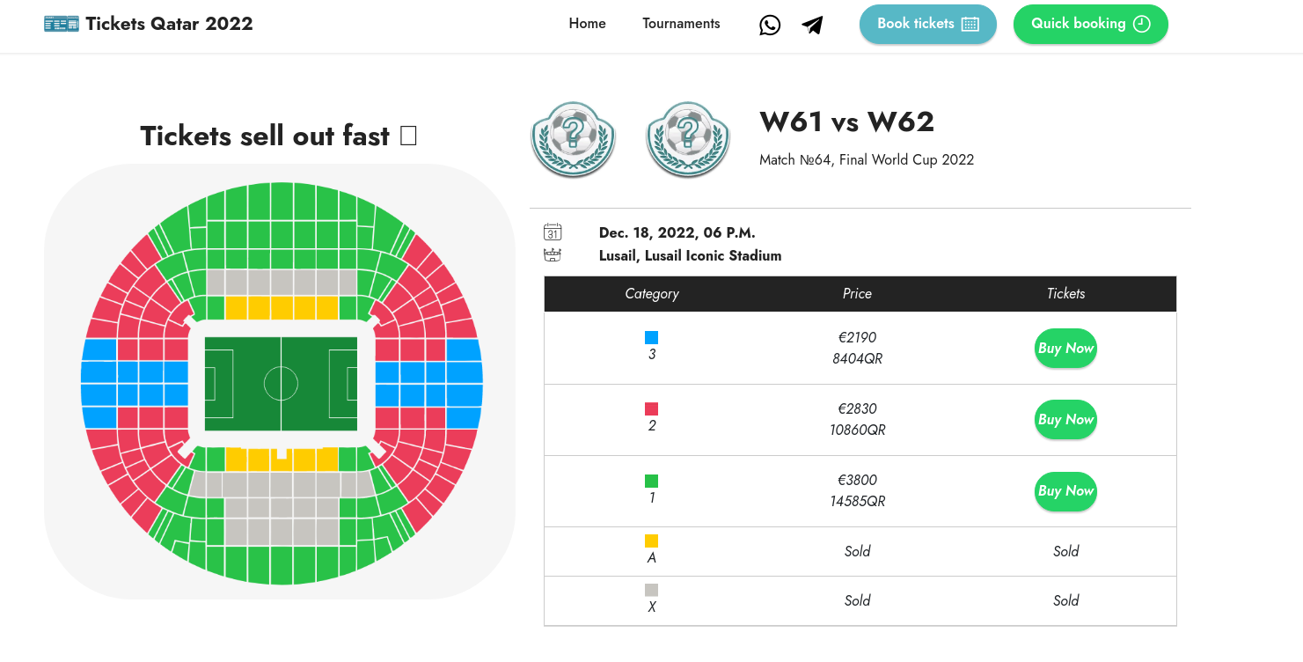Click the WhatsApp contact icon
Viewport: 1303px width, 662px height.
(x=770, y=25)
